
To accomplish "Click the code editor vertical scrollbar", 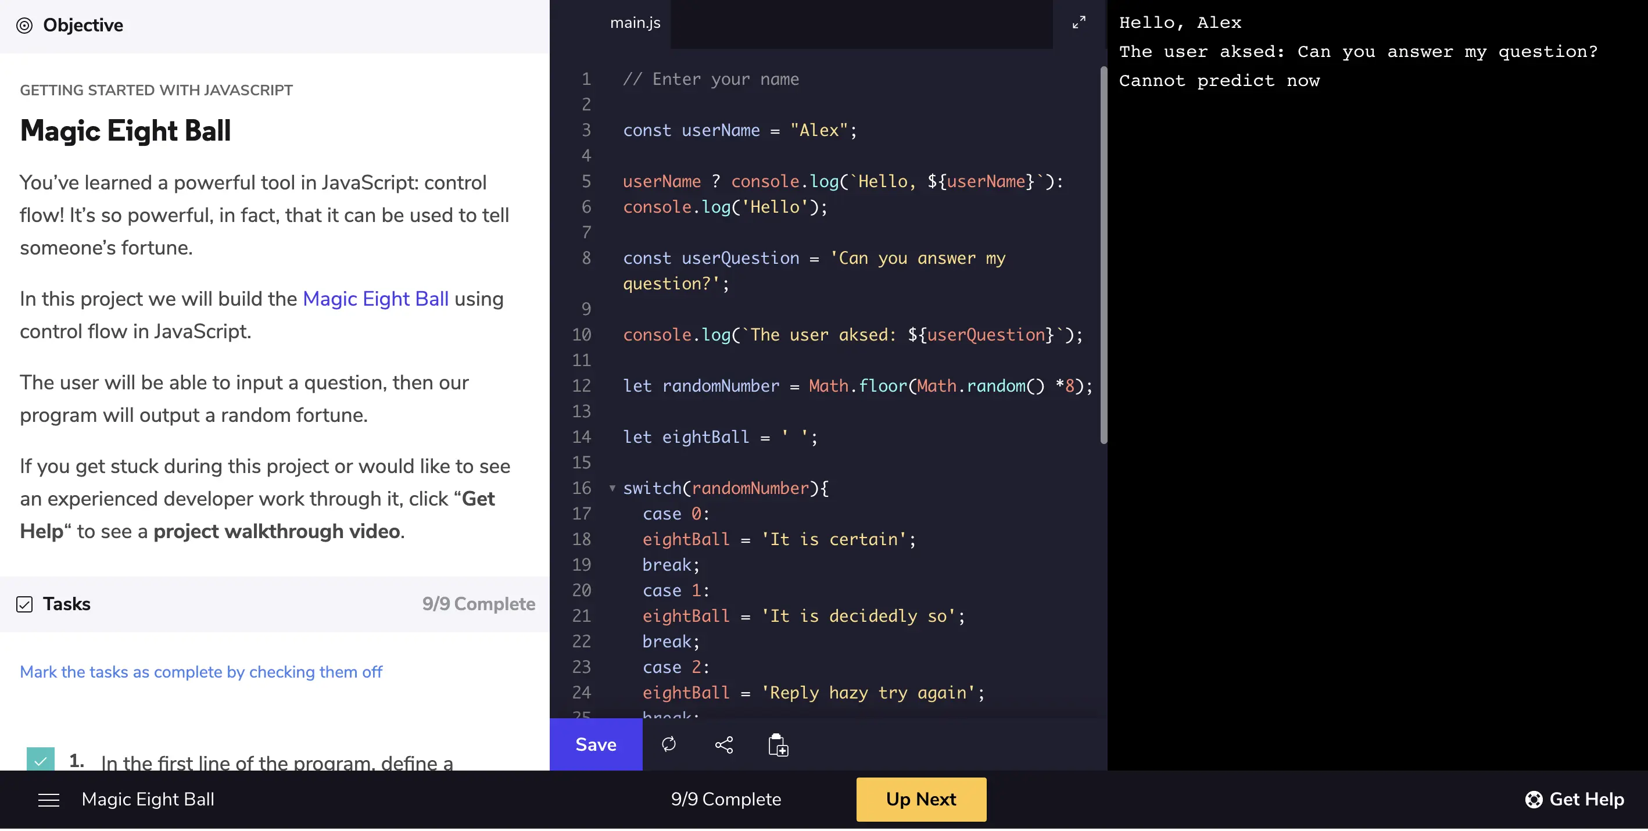I will click(1104, 255).
